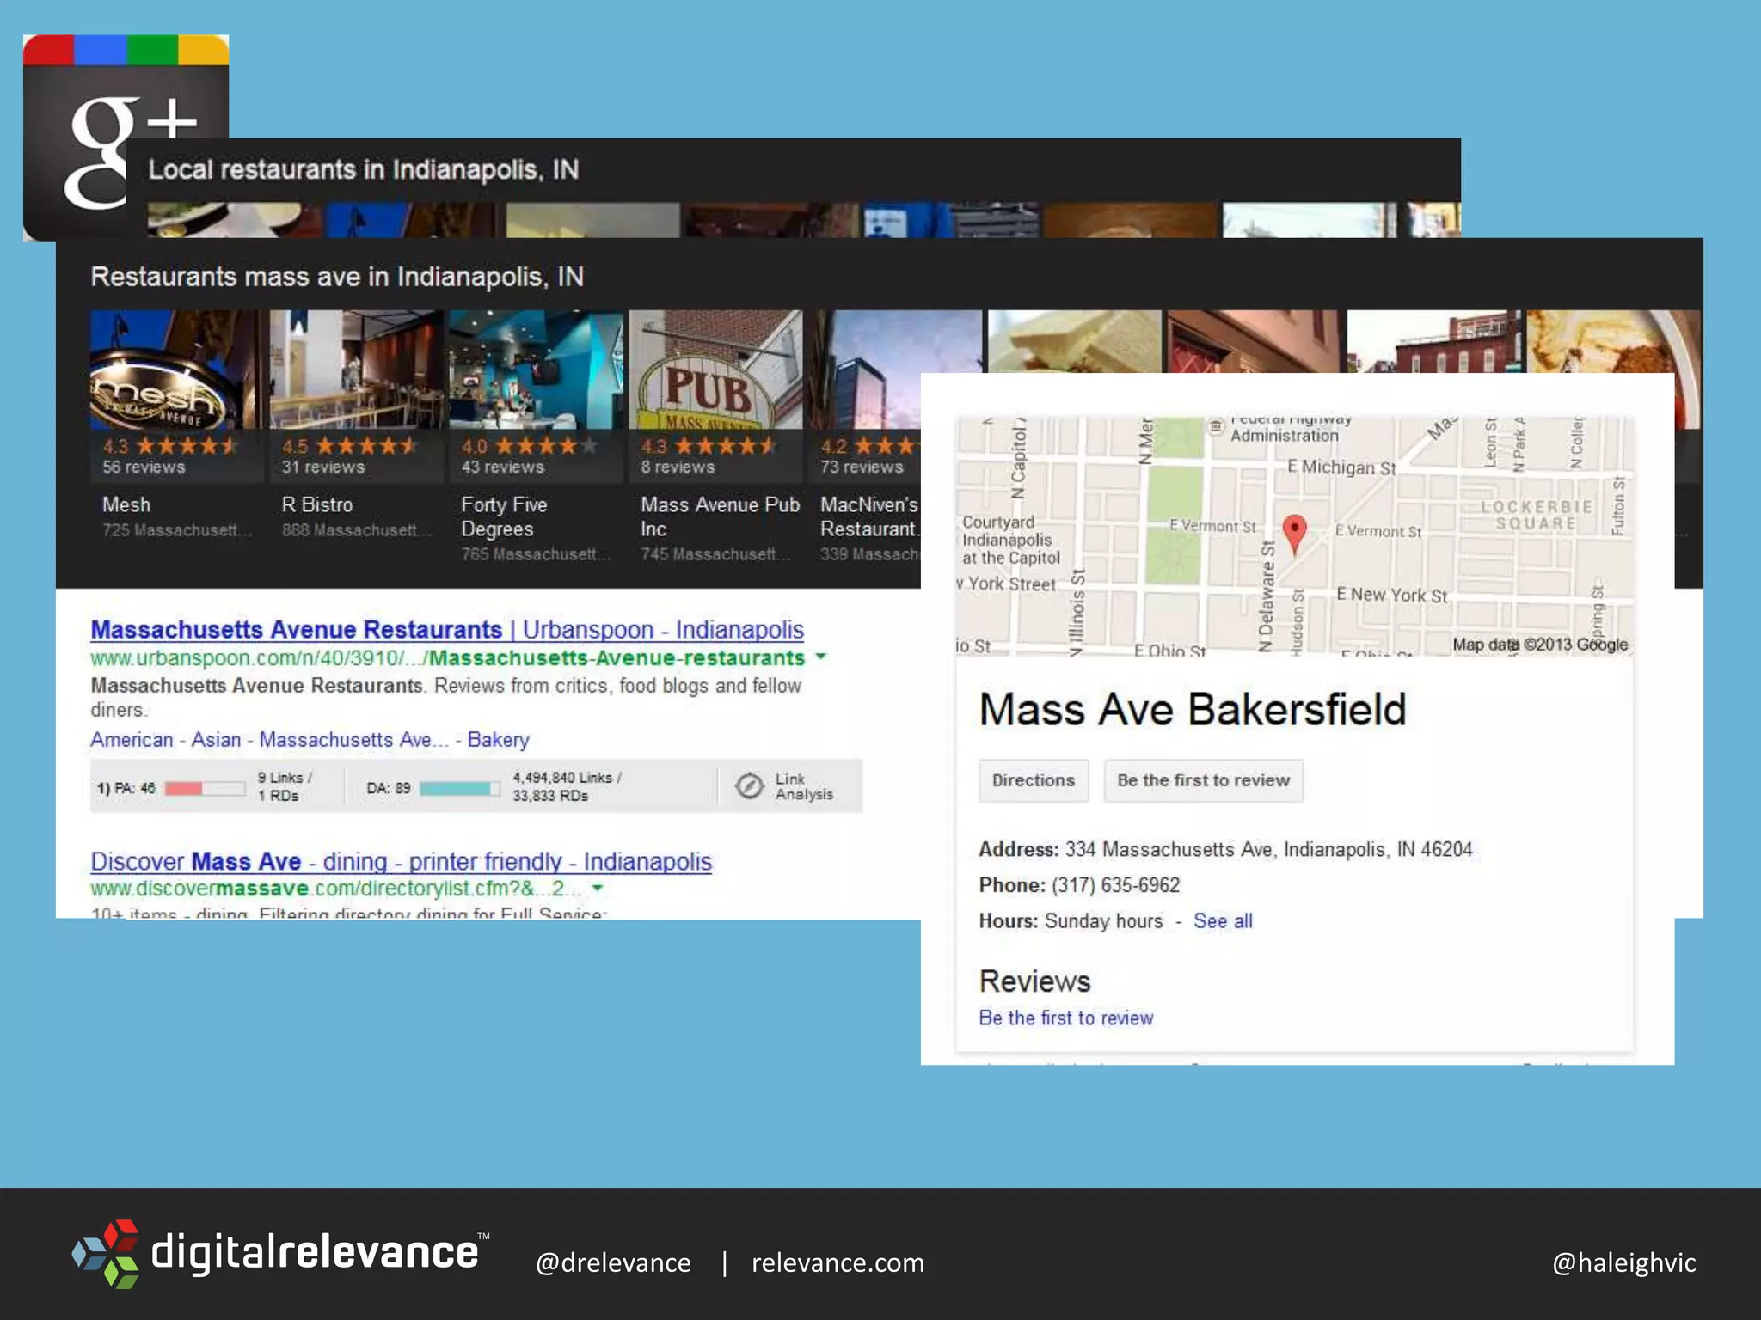This screenshot has height=1320, width=1761.
Task: Click the Google+ logo icon
Action: 126,137
